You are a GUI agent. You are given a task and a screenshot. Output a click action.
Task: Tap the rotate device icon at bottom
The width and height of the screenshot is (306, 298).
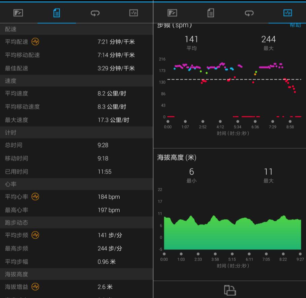click(x=229, y=289)
